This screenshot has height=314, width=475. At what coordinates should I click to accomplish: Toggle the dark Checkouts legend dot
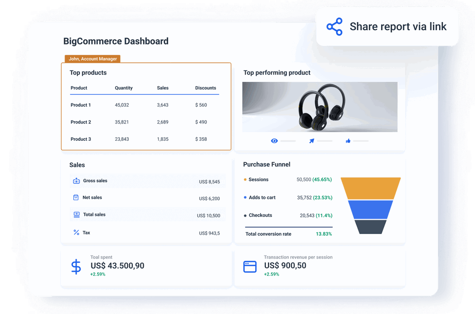click(x=246, y=215)
